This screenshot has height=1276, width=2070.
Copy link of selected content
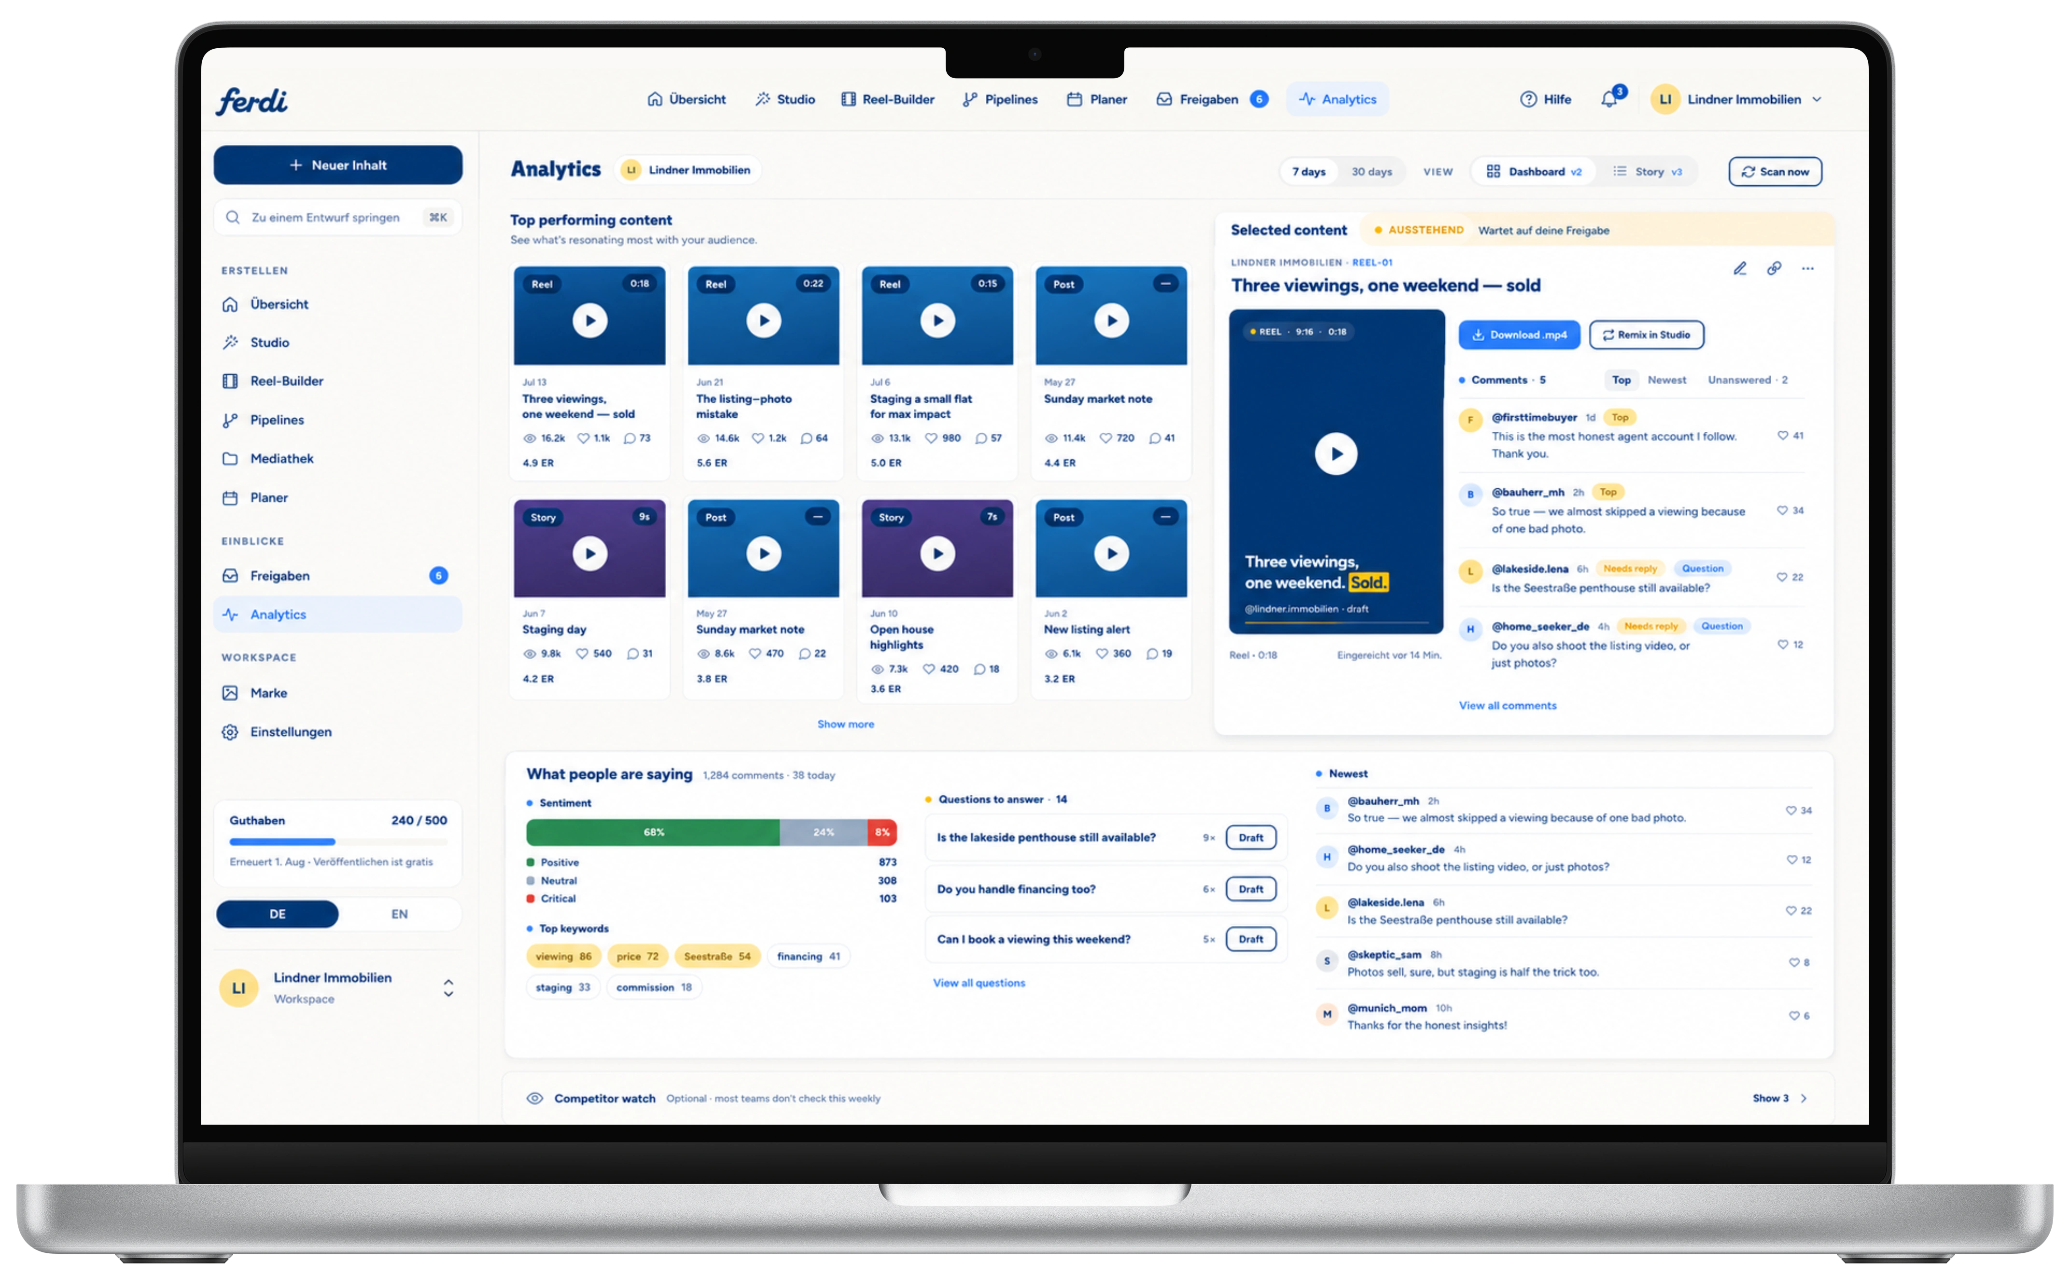point(1774,268)
